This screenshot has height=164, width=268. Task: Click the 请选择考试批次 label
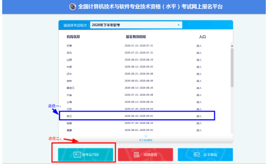tap(76, 26)
